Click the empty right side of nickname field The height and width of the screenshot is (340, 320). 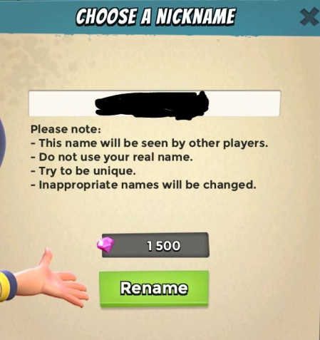coord(244,103)
